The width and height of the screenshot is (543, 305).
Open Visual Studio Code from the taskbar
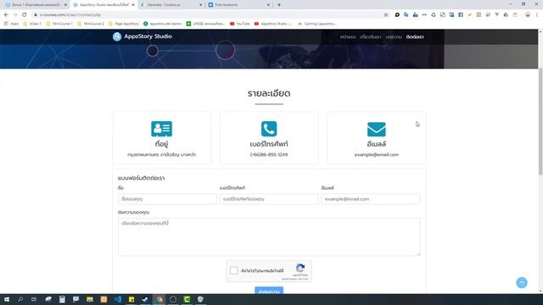[x=117, y=299]
